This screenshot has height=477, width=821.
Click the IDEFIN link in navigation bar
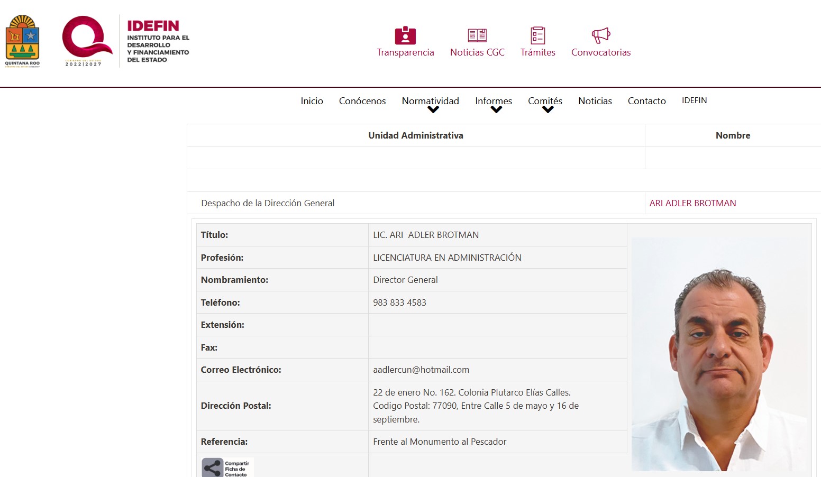(694, 100)
